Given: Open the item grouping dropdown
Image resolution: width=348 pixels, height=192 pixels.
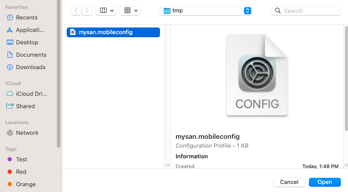Looking at the screenshot, I should pyautogui.click(x=130, y=11).
